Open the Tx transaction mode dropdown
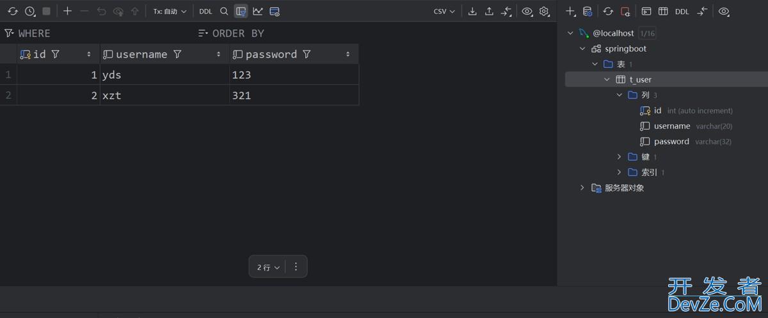 pyautogui.click(x=170, y=12)
